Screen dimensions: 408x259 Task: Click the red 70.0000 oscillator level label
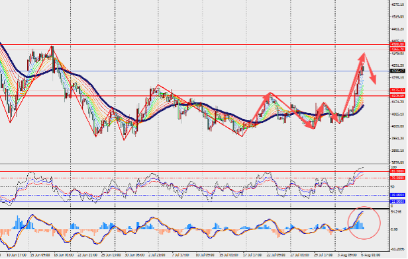(x=397, y=178)
